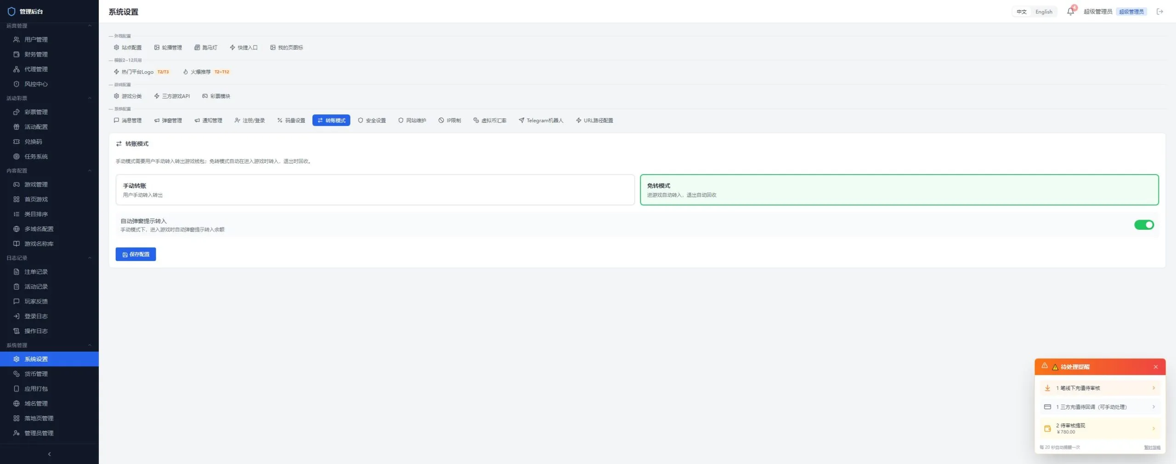
Task: Open 代理管理 in the sidebar
Action: pos(49,69)
